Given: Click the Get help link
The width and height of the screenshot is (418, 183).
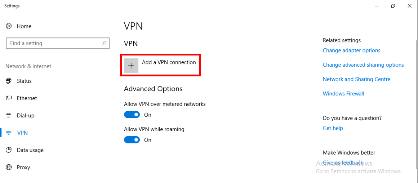Looking at the screenshot, I should (x=333, y=128).
